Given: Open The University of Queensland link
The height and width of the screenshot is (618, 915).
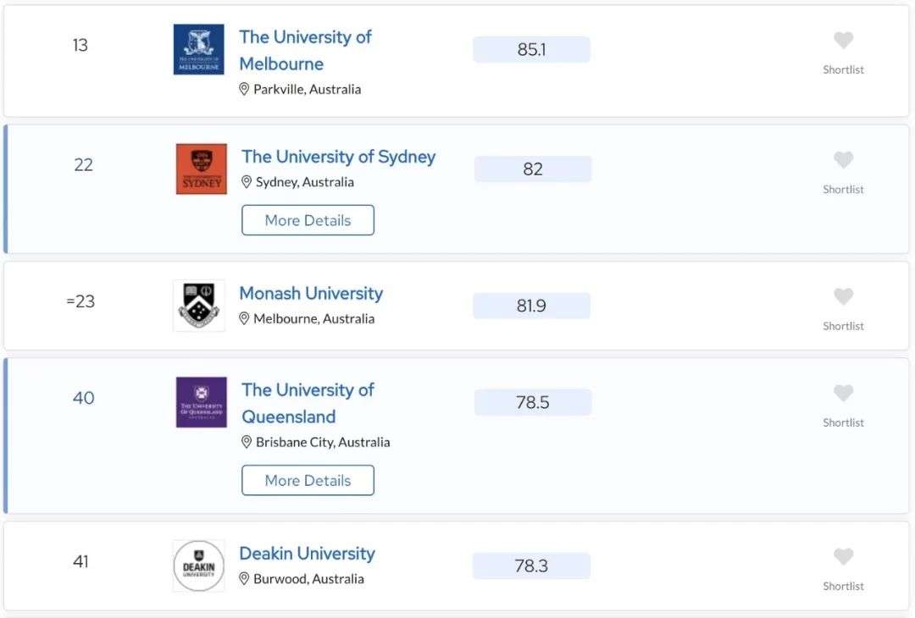Looking at the screenshot, I should 308,403.
